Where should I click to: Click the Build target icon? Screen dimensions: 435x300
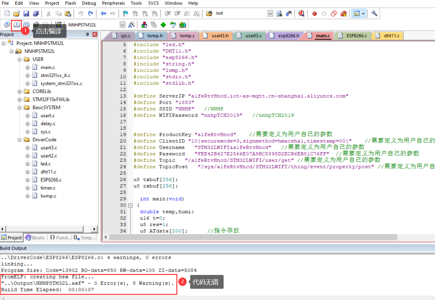click(17, 25)
